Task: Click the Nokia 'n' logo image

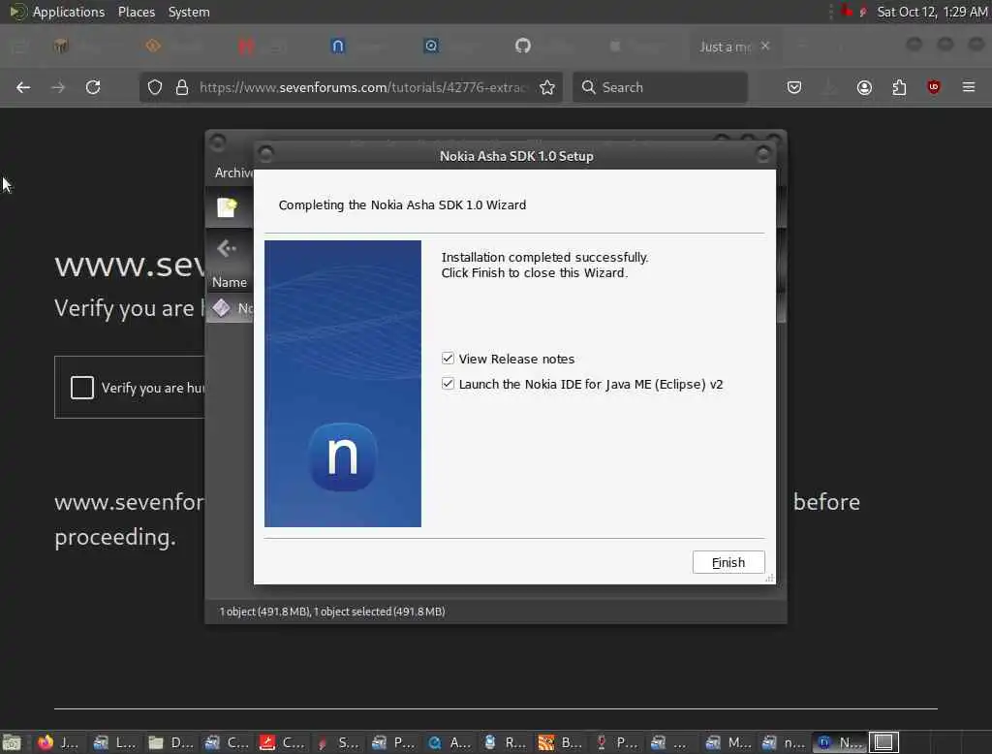Action: pyautogui.click(x=342, y=456)
